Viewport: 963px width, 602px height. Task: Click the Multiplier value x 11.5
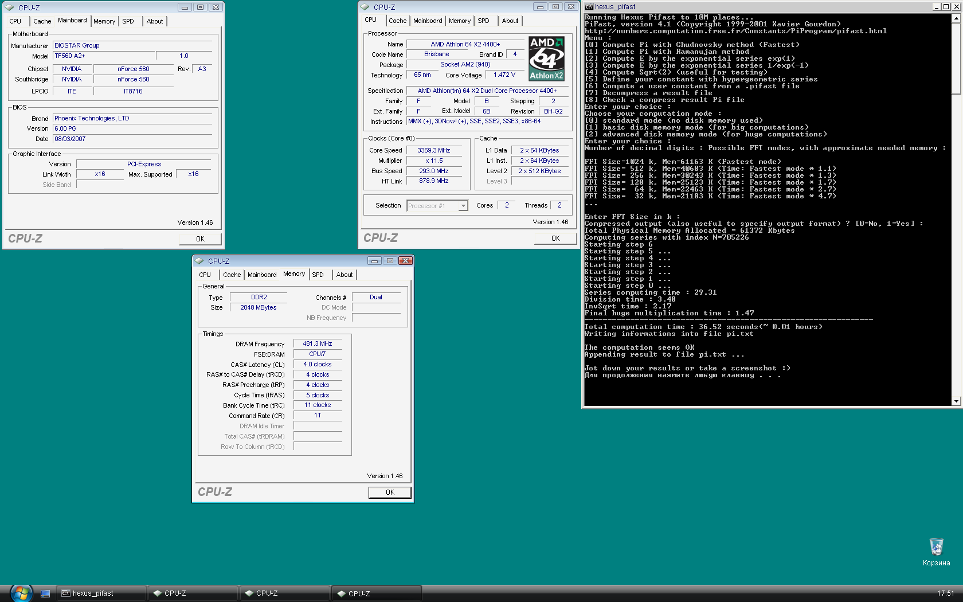tap(433, 161)
